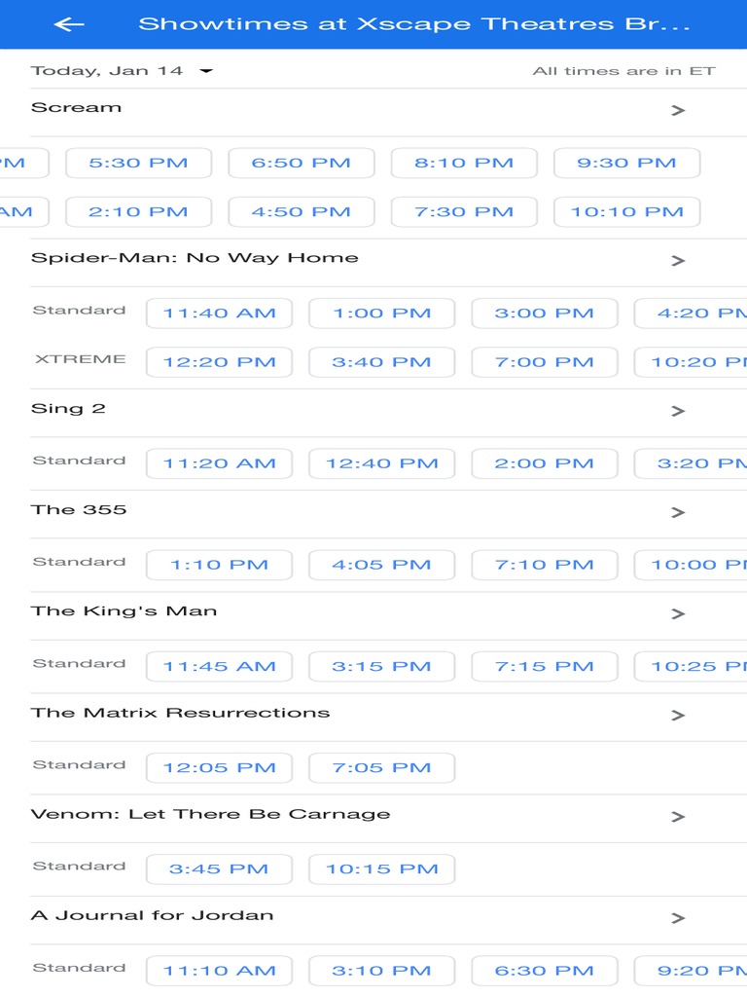
Task: Select Scream 5:30 PM showtime
Action: [138, 164]
